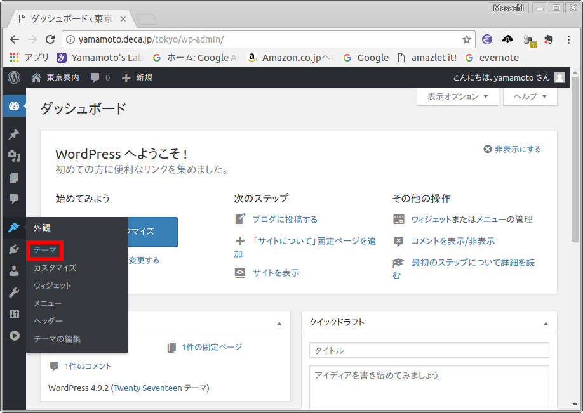Expand the ヘルプ dropdown tab

click(x=530, y=96)
